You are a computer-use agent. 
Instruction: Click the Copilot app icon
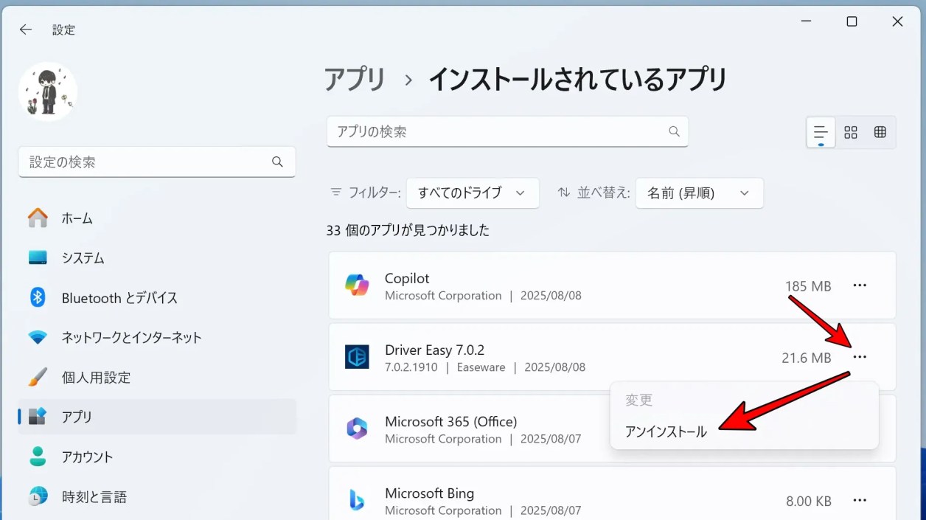coord(357,285)
